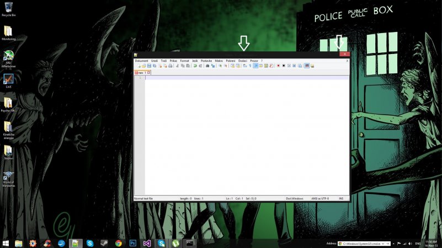The height and width of the screenshot is (248, 442).
Task: Click the Paste toolbar icon
Action: pyautogui.click(x=188, y=66)
